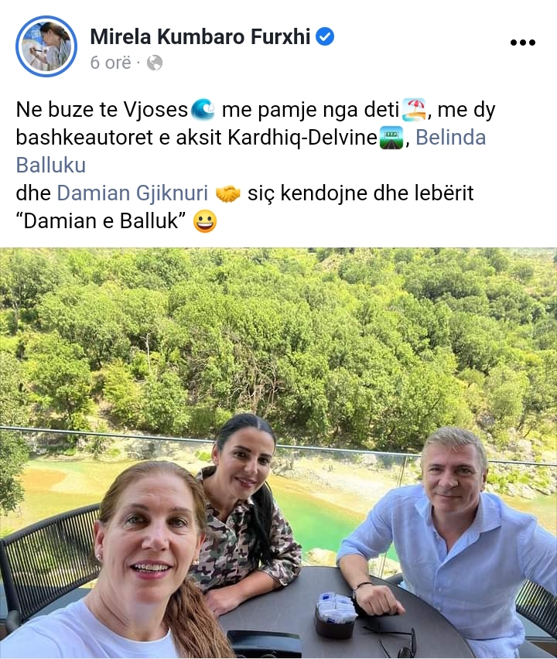
Task: Click the globe public audience icon
Action: point(154,63)
